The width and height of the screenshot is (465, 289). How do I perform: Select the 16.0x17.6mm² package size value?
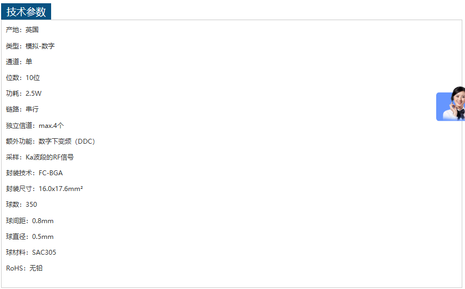pyautogui.click(x=61, y=189)
